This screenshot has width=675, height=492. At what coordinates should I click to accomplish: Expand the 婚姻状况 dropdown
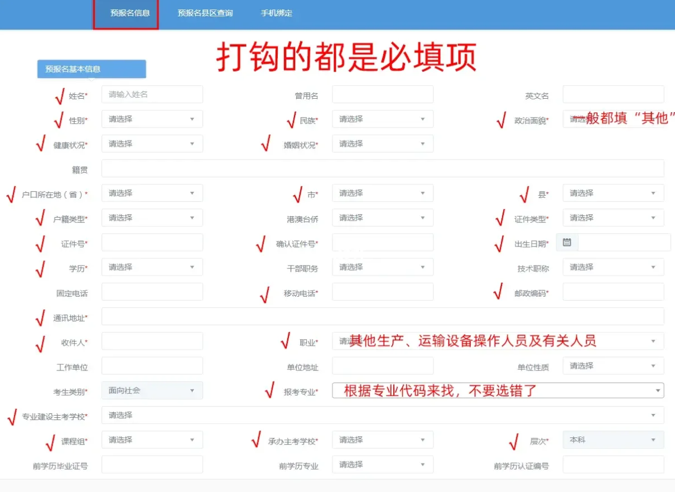382,144
